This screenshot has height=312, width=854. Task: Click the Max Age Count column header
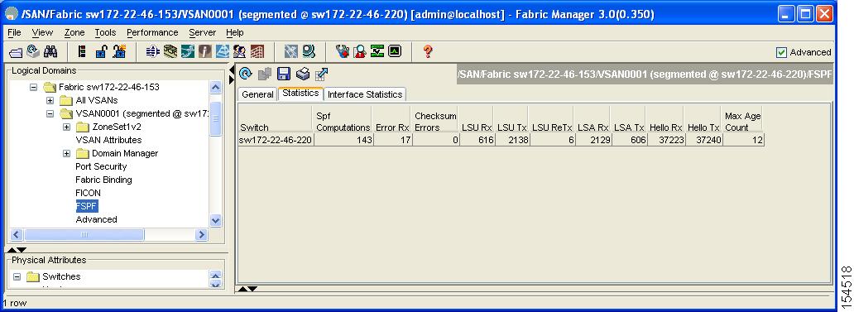pos(742,122)
